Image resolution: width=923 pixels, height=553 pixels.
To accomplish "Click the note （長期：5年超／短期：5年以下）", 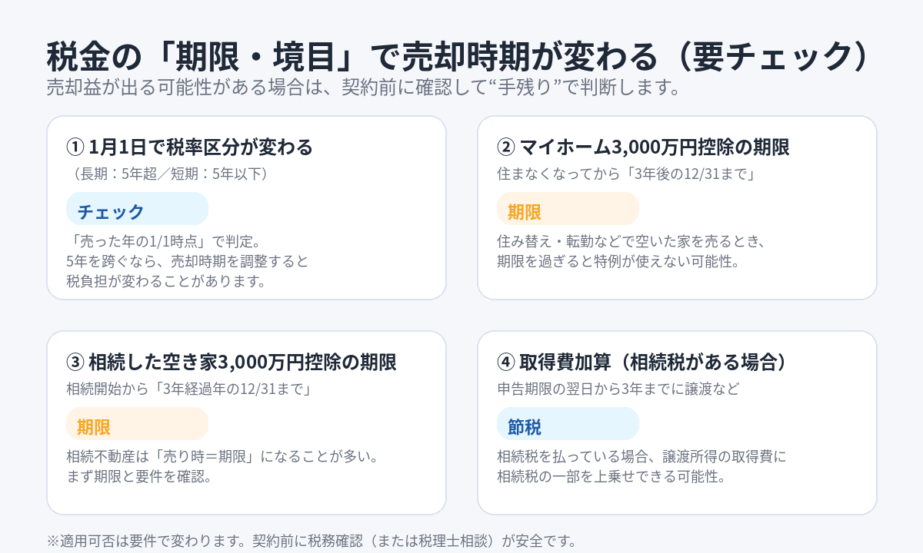I will pyautogui.click(x=170, y=174).
